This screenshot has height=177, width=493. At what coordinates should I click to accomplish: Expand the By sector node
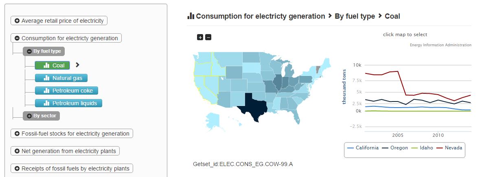tap(41, 116)
